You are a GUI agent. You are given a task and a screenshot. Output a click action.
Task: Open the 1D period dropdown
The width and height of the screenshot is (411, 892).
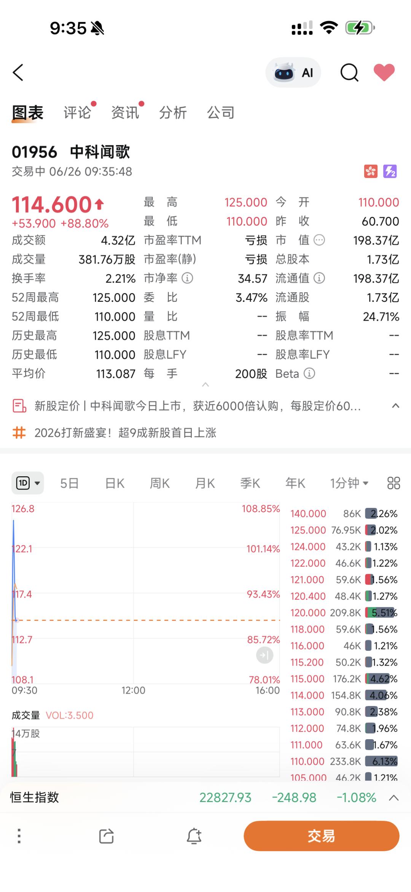28,483
